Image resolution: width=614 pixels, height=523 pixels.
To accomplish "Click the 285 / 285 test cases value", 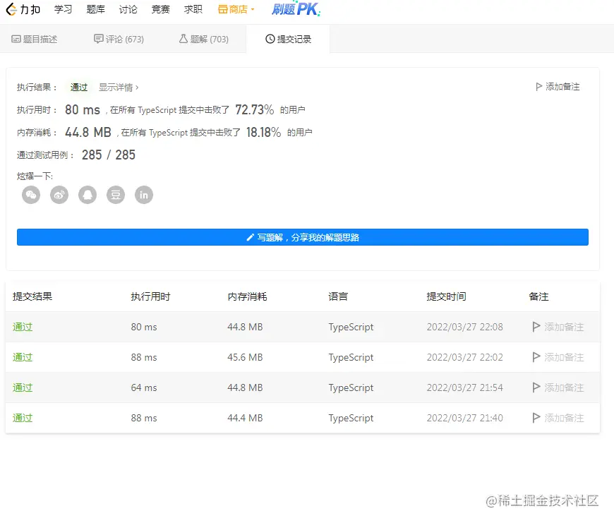I will pos(109,155).
